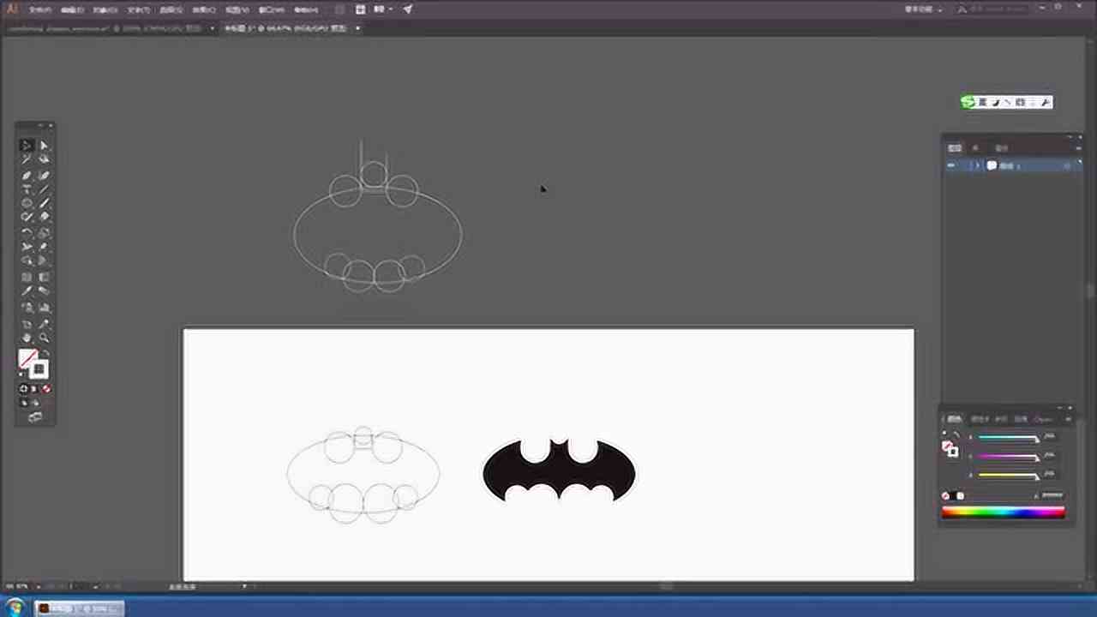Screen dimensions: 1097x617
Task: Select the Ellipse shape tool
Action: tap(27, 203)
